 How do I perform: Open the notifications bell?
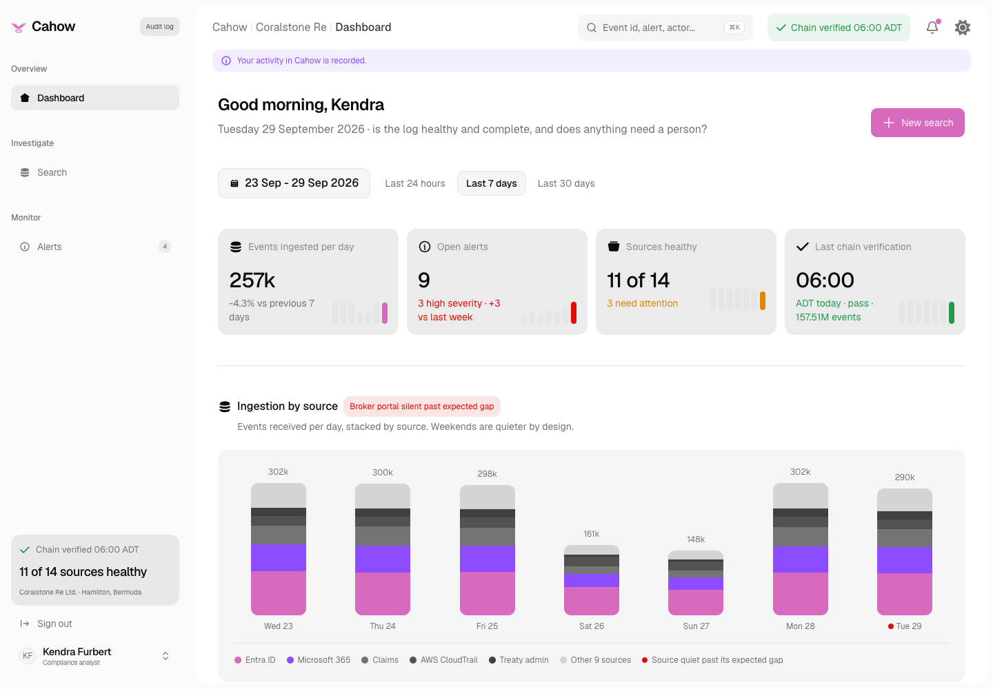click(932, 28)
